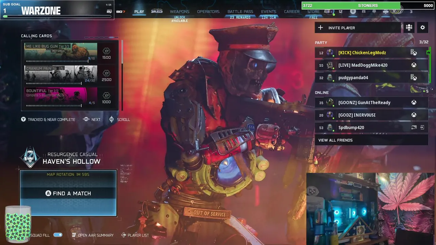Click the 23 Rewards label under Battle Pass

point(240,17)
